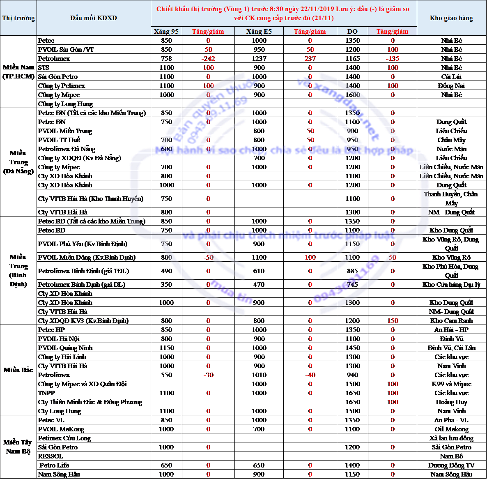Select the 'Kho giao hàng' header cell

click(451, 18)
